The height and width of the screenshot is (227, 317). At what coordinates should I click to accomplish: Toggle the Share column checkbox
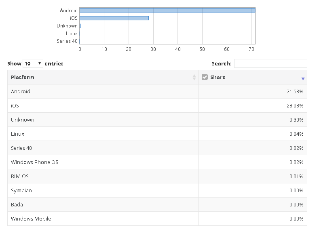pos(205,77)
